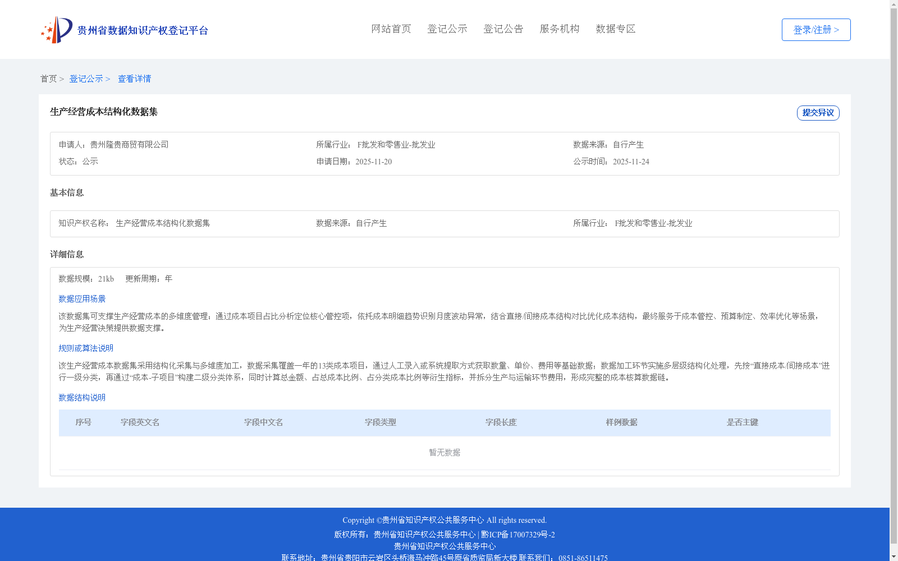Click the footer contact phone 0851-86511475
Viewport: 898px width, 561px height.
tap(583, 558)
